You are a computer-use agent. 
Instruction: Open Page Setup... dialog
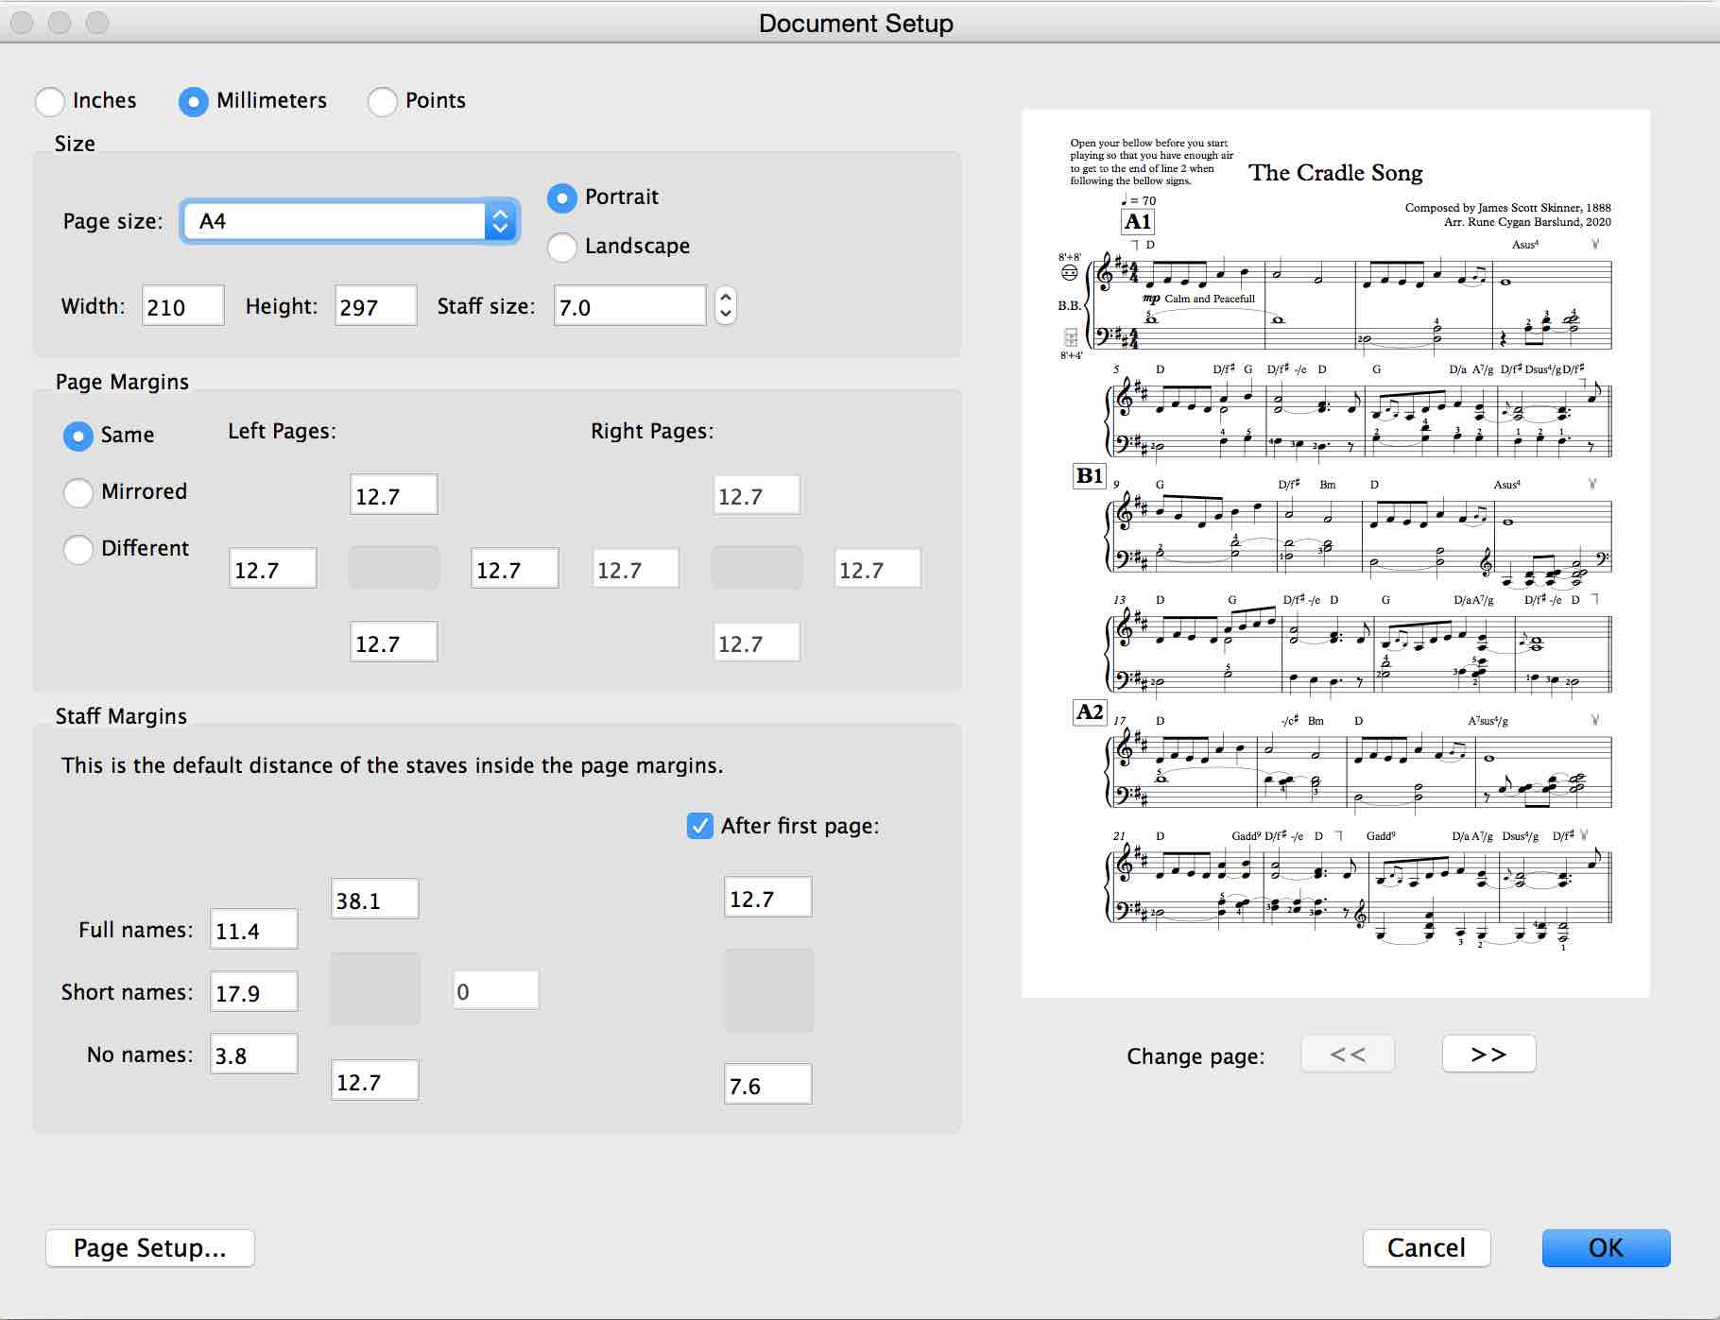pyautogui.click(x=150, y=1248)
